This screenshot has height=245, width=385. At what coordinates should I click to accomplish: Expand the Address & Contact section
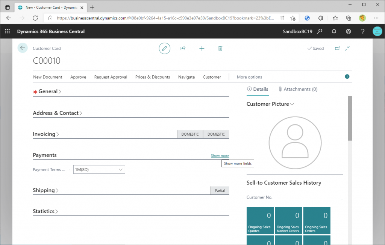(58, 113)
